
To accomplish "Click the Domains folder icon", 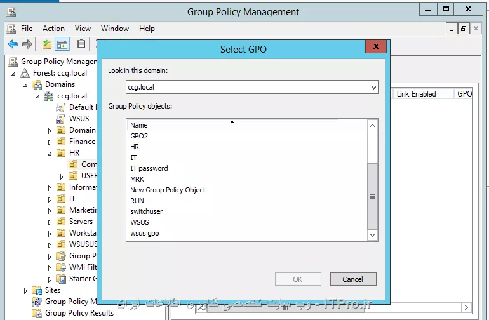I will pyautogui.click(x=37, y=84).
